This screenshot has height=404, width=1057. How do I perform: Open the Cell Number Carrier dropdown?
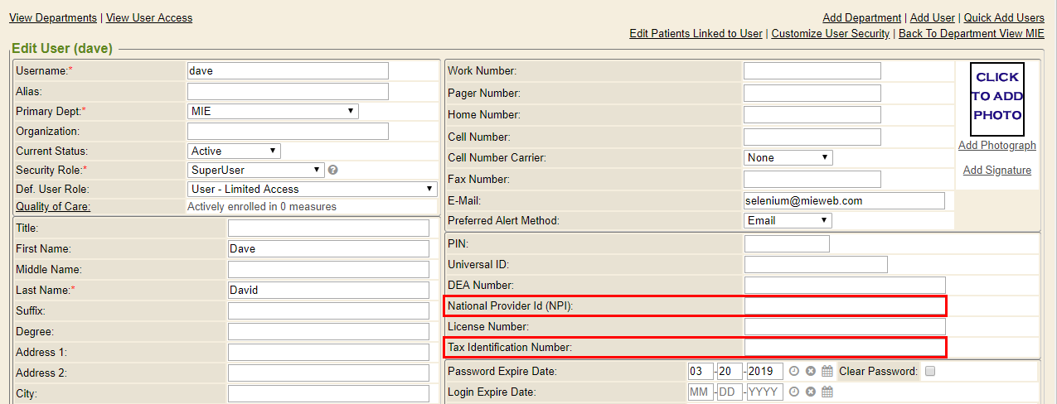click(x=788, y=157)
